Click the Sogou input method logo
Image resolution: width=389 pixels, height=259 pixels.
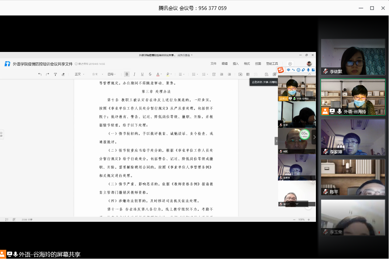tap(281, 70)
